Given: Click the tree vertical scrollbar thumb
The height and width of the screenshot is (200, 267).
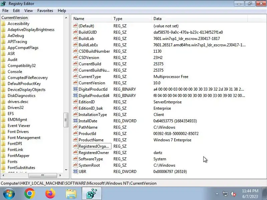Looking at the screenshot, I should pyautogui.click(x=66, y=120).
